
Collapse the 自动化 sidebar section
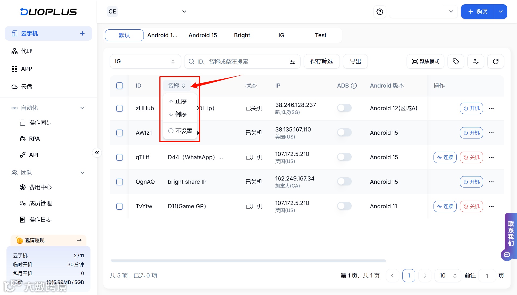pos(82,108)
